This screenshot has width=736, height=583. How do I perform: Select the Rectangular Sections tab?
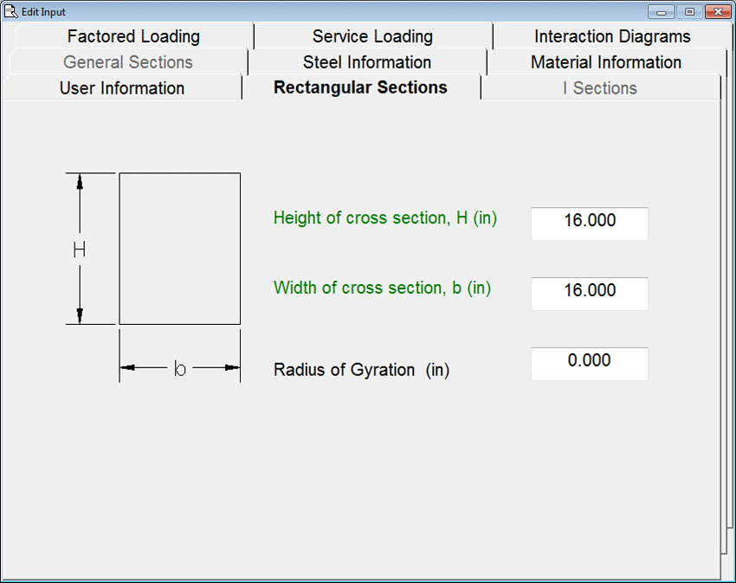pos(360,87)
